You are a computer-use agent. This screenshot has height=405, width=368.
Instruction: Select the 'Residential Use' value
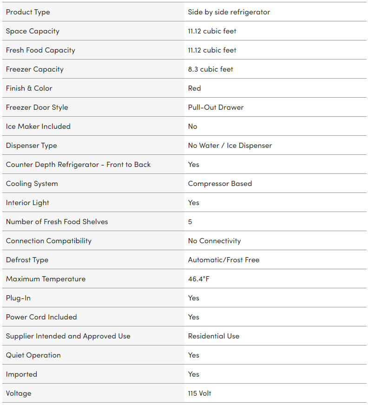click(x=213, y=336)
